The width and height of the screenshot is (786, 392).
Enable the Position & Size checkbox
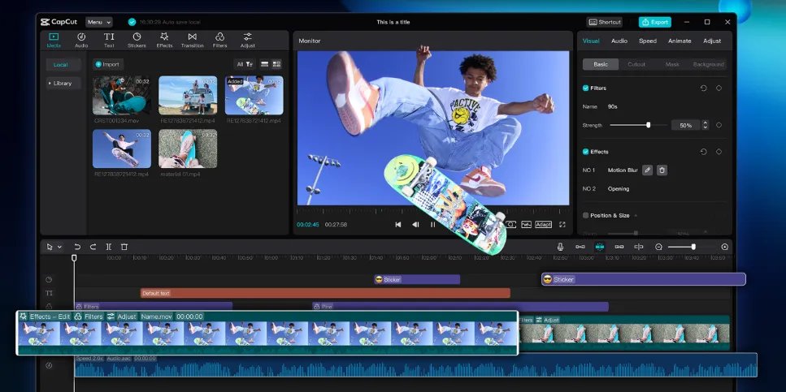(x=586, y=215)
